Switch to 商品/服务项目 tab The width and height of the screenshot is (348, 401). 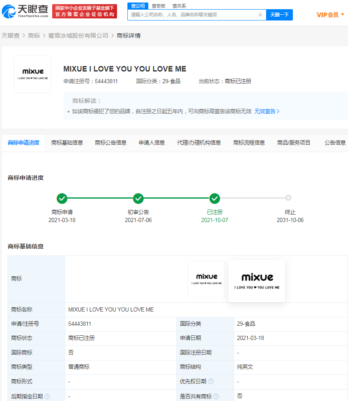[294, 143]
